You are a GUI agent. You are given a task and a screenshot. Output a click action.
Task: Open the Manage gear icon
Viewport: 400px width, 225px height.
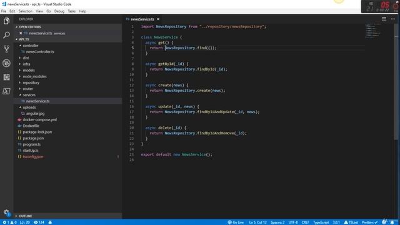coord(6,212)
